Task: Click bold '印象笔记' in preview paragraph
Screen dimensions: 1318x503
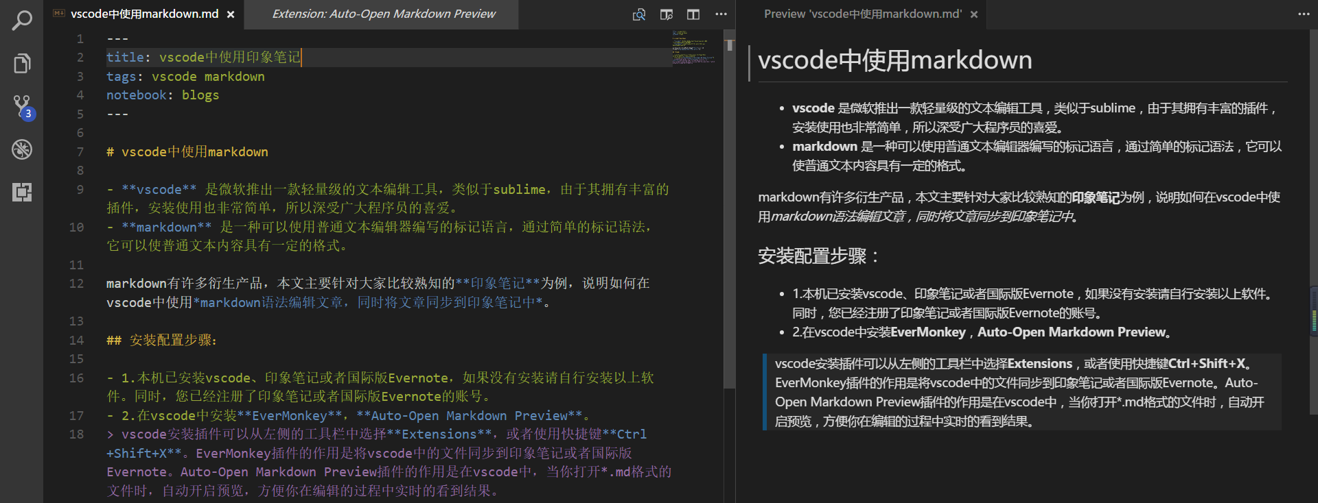Action: pos(1096,197)
